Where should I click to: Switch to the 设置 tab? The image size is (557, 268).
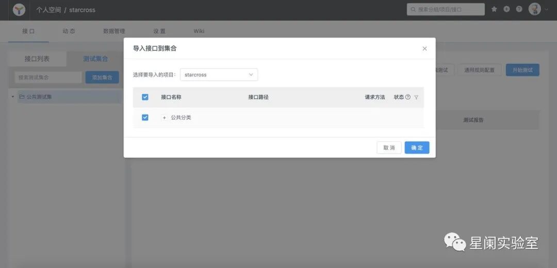[x=159, y=31]
